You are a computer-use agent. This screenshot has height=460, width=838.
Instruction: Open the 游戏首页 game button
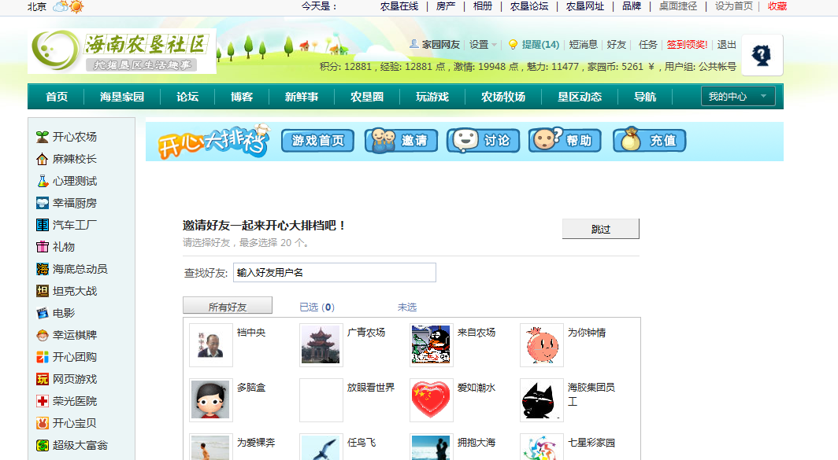(x=317, y=141)
